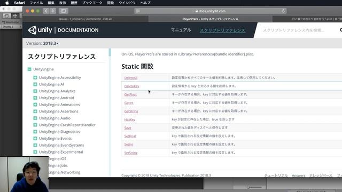
Task: Go forward with Safari forward arrow
Action: pos(53,11)
